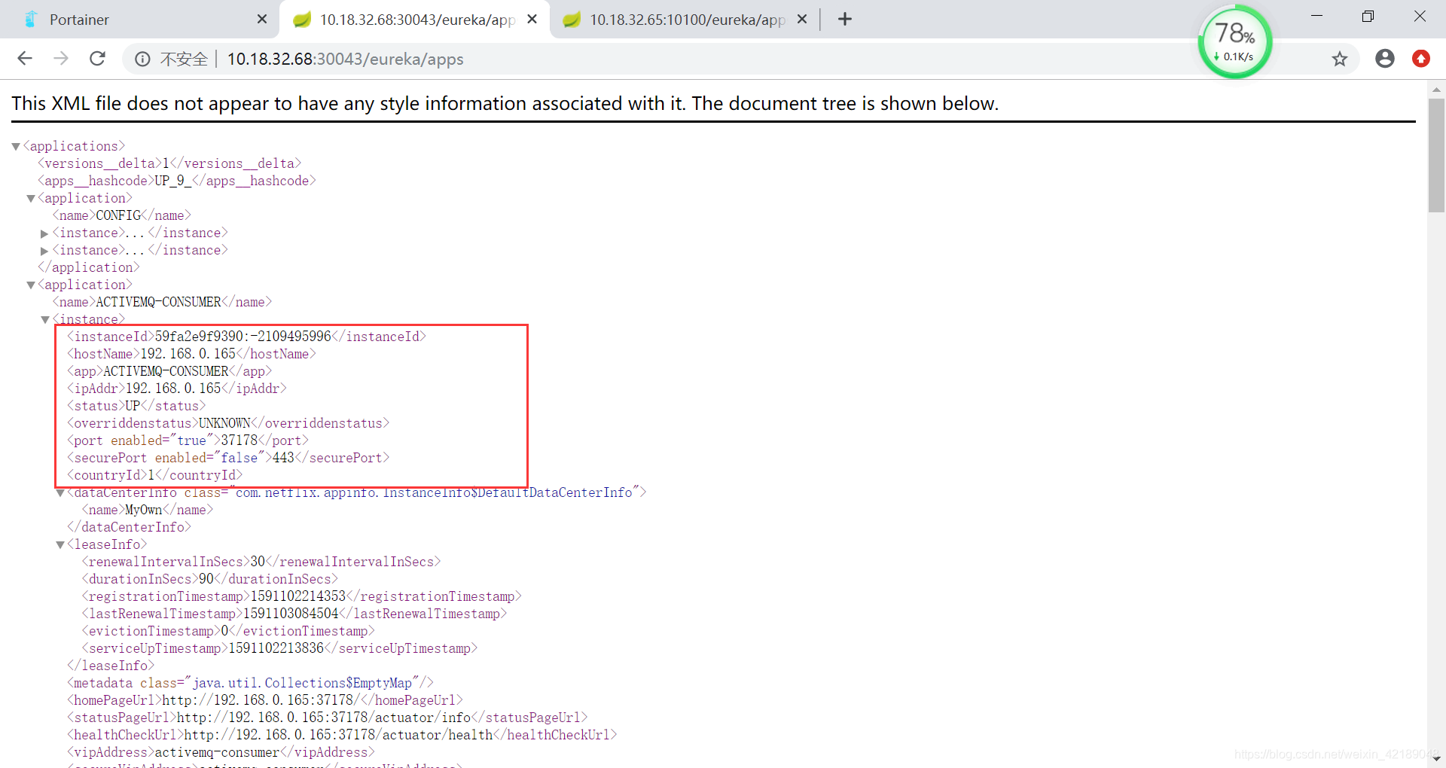Restore down the browser window

pyautogui.click(x=1368, y=17)
